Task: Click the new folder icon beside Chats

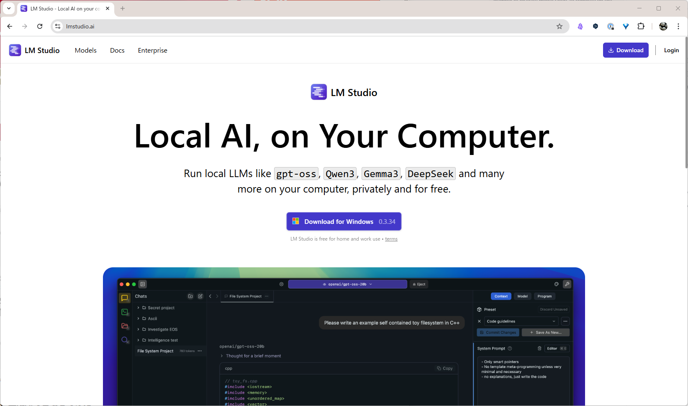Action: coord(190,296)
